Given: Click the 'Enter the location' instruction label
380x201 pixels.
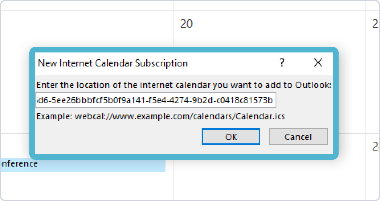Looking at the screenshot, I should tap(184, 85).
